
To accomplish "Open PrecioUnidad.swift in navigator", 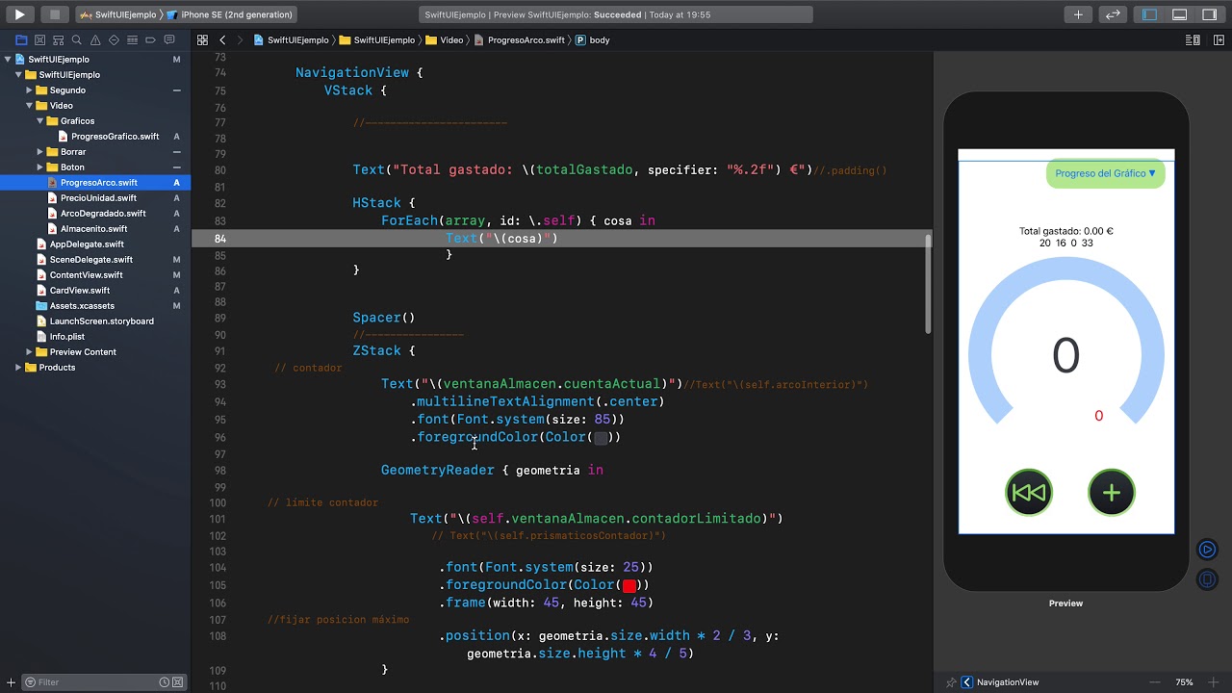I will [98, 198].
